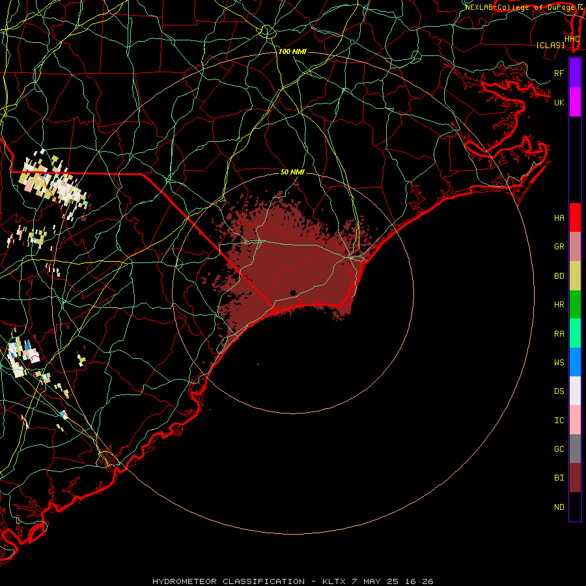Click the GC gray legend swatch

(575, 449)
